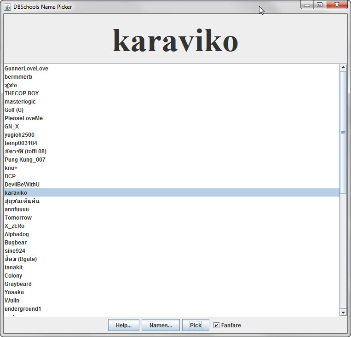Select DCP in the list
The image size is (351, 337).
[172, 176]
